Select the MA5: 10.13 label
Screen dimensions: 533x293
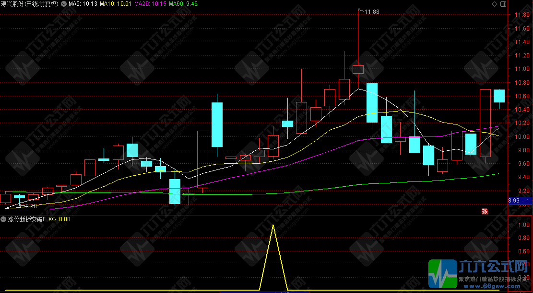pos(83,4)
